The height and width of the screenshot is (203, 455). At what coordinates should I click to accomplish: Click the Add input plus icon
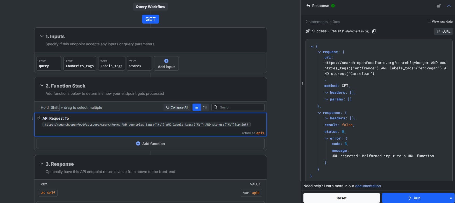[x=166, y=61]
